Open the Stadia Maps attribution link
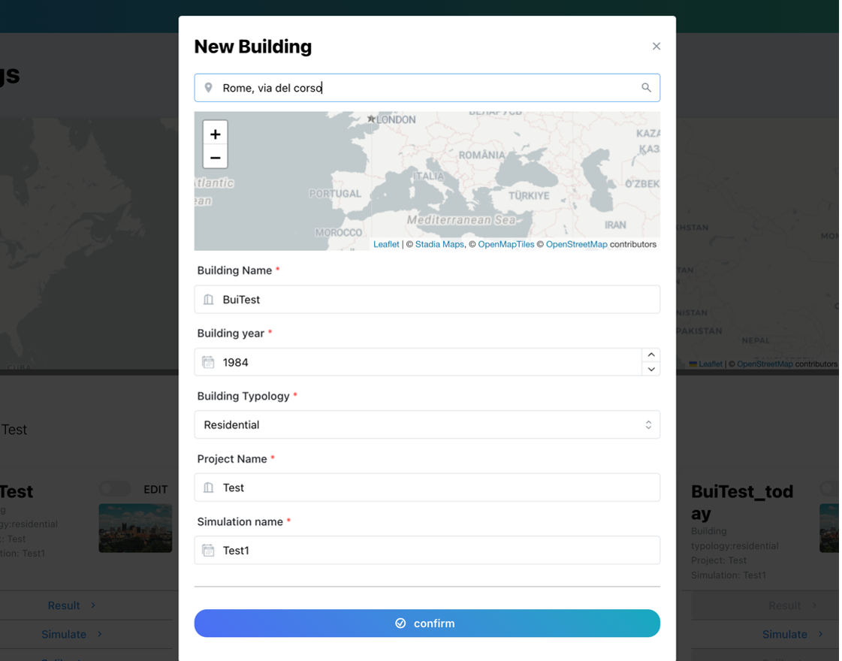Viewport: 842px width, 661px height. 439,244
